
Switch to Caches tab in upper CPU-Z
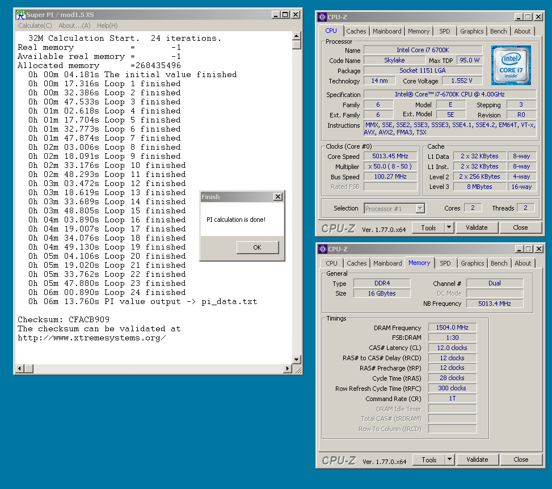click(x=356, y=31)
